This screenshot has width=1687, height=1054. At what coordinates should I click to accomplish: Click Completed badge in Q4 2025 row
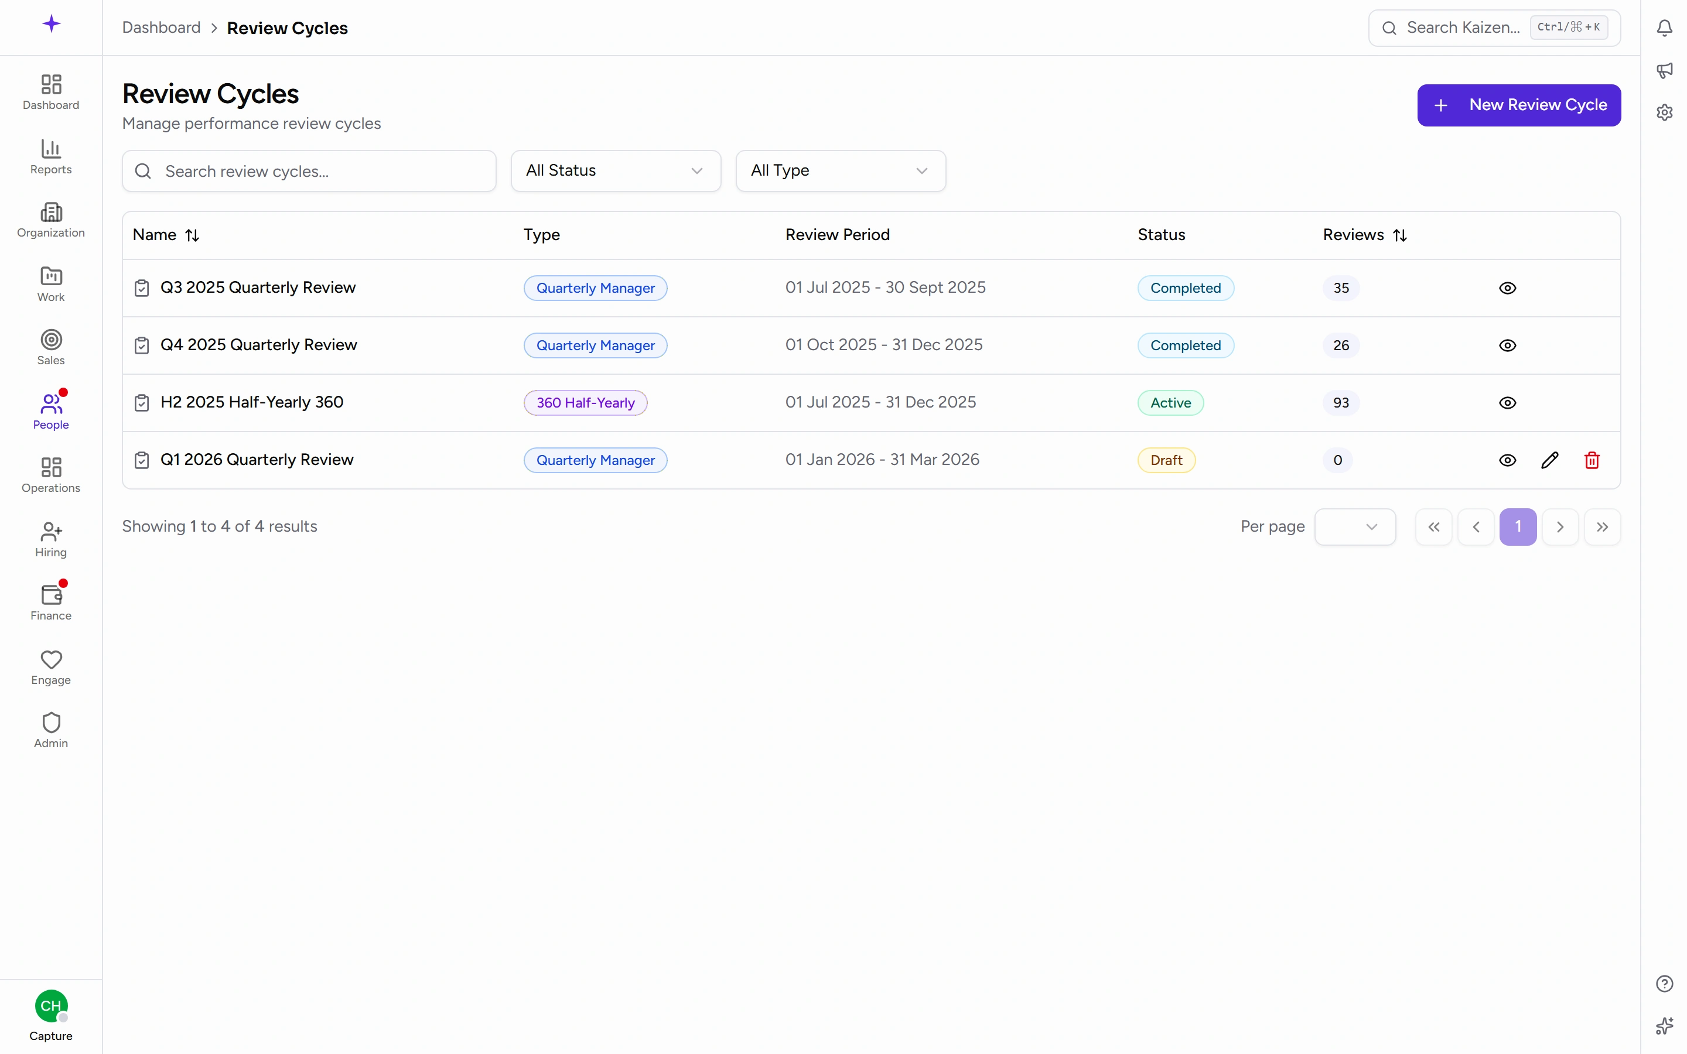point(1185,345)
